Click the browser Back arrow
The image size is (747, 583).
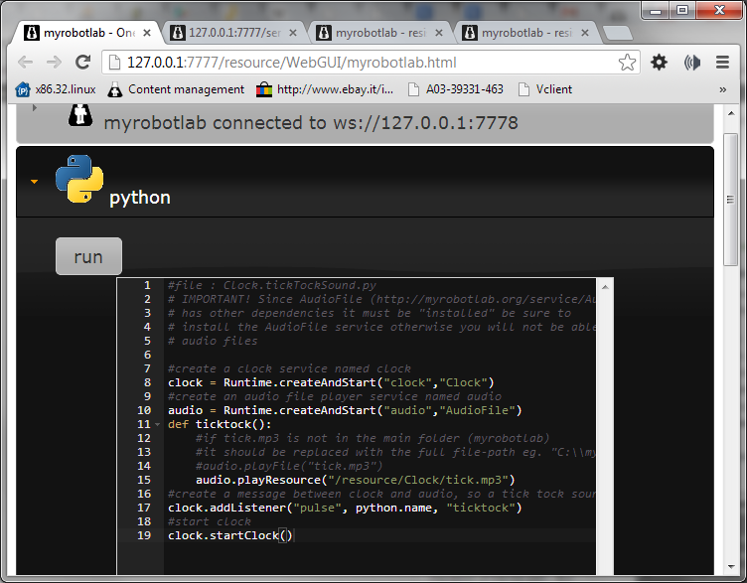pyautogui.click(x=25, y=62)
